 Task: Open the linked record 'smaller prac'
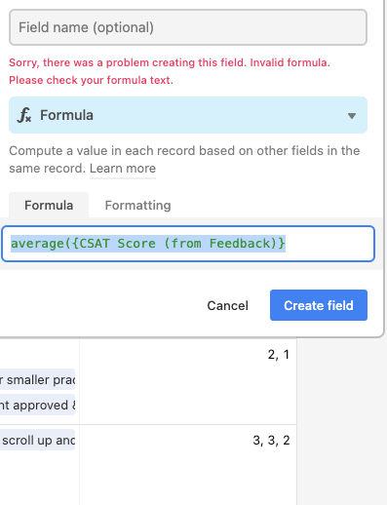[37, 379]
